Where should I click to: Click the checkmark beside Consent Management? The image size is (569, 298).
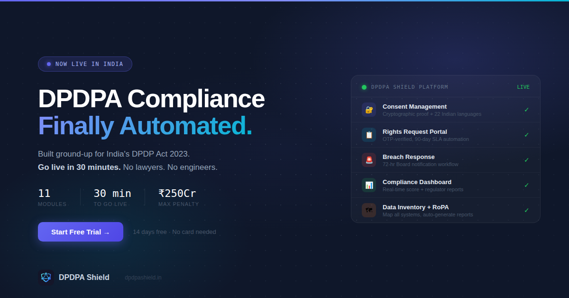[x=526, y=110]
